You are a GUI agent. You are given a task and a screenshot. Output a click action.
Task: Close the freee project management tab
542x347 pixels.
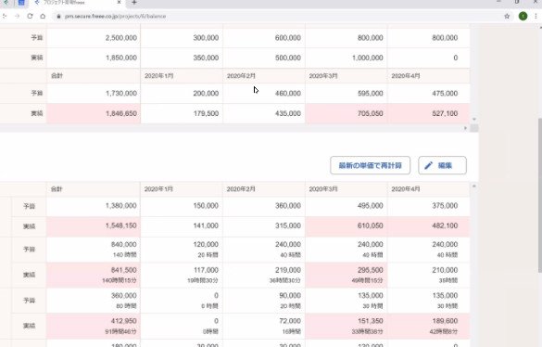click(119, 3)
